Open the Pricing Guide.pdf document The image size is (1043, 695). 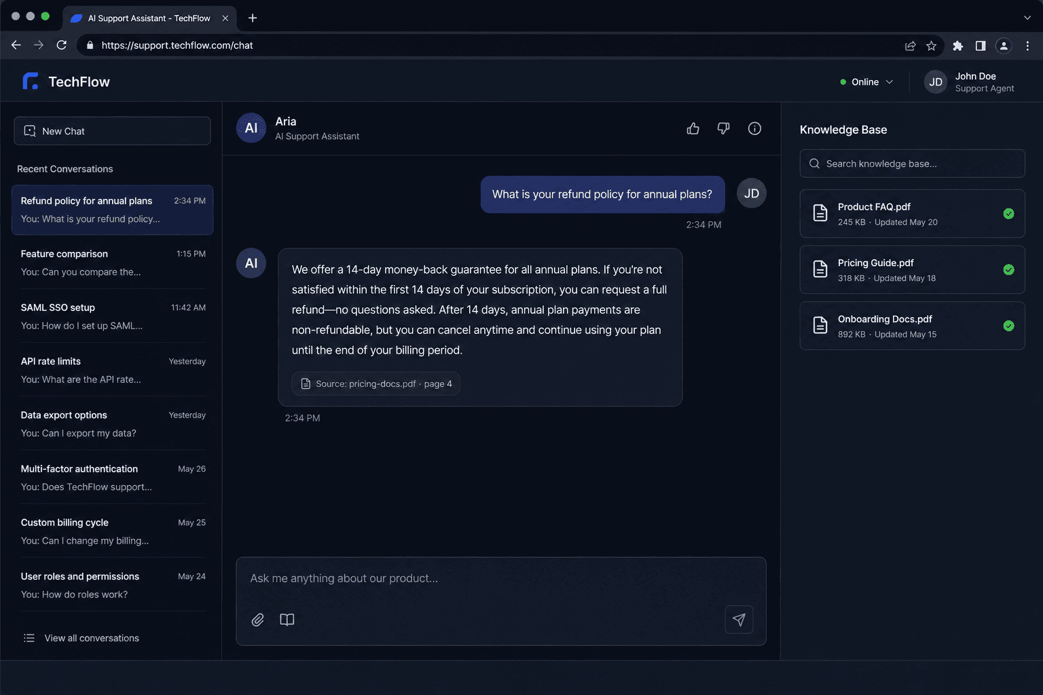pos(912,269)
